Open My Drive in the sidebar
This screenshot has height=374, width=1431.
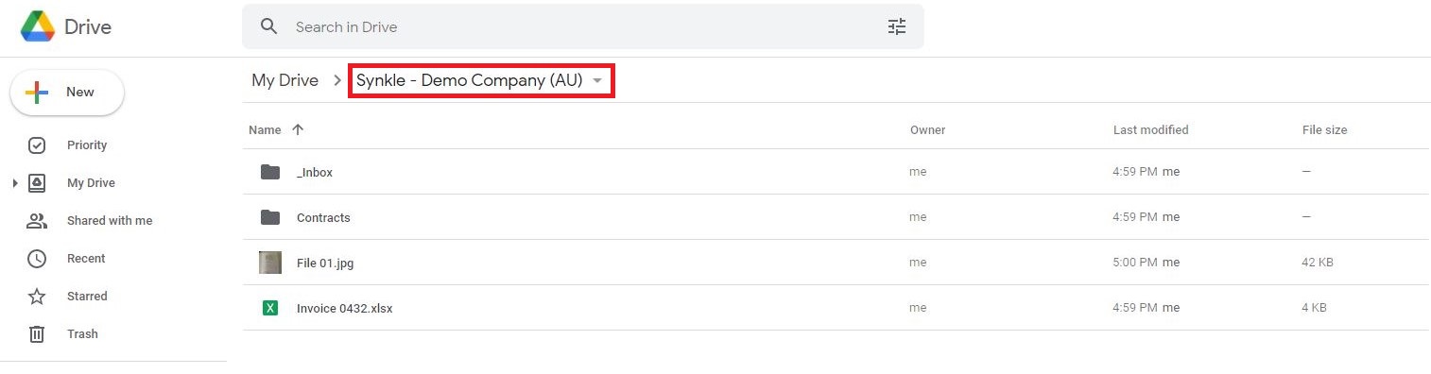[91, 183]
